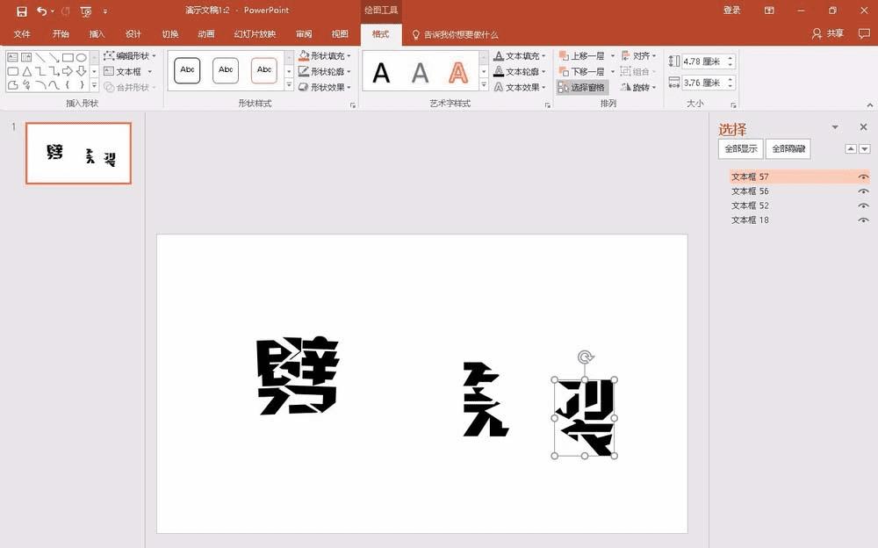Toggle the 选择窗格 selection pane button
The image size is (878, 548).
click(582, 87)
